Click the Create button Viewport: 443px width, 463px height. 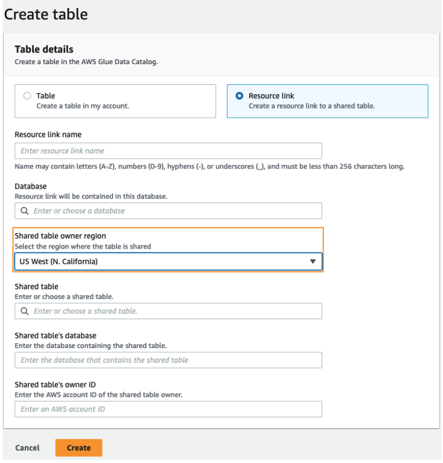pyautogui.click(x=78, y=447)
